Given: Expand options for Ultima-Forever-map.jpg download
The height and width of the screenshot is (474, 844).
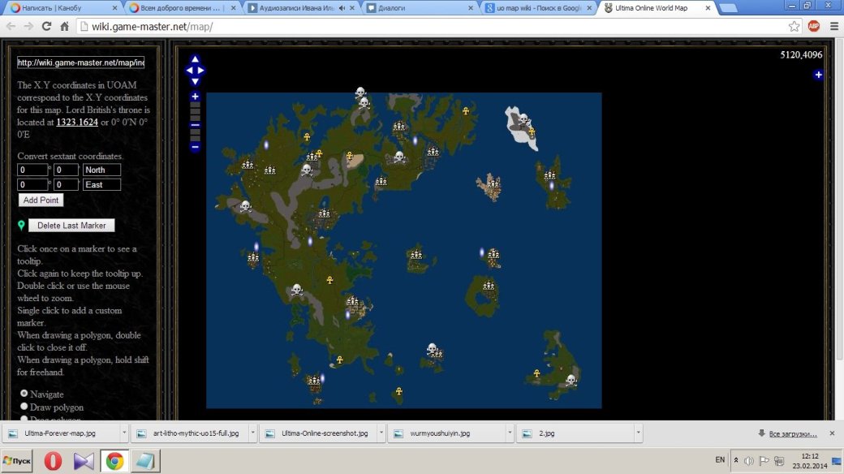Looking at the screenshot, I should (124, 433).
